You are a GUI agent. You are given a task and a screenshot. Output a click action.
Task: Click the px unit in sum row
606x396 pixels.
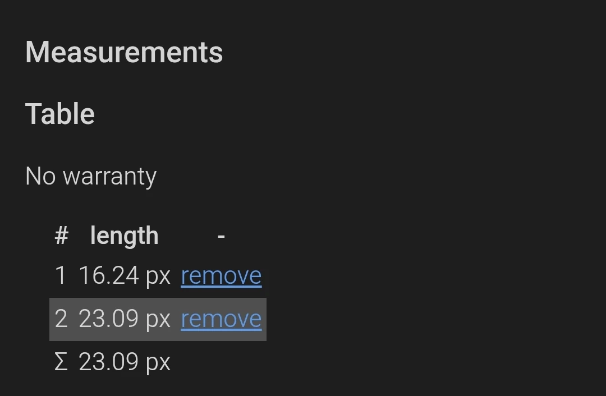click(x=158, y=363)
